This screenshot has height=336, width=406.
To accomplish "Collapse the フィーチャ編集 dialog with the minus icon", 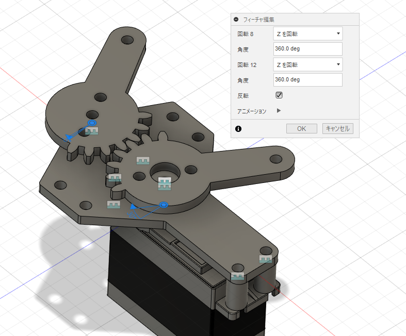I will [x=236, y=20].
